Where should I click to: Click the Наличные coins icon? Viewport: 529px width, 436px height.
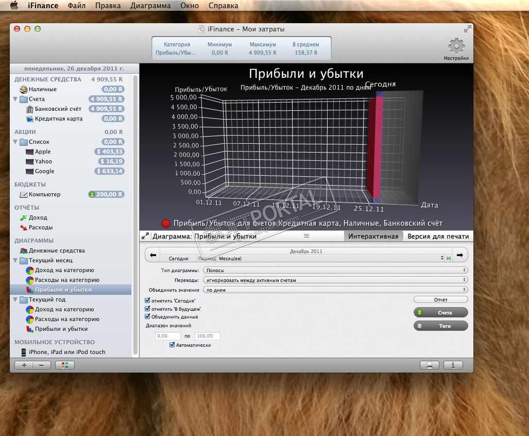[x=24, y=90]
